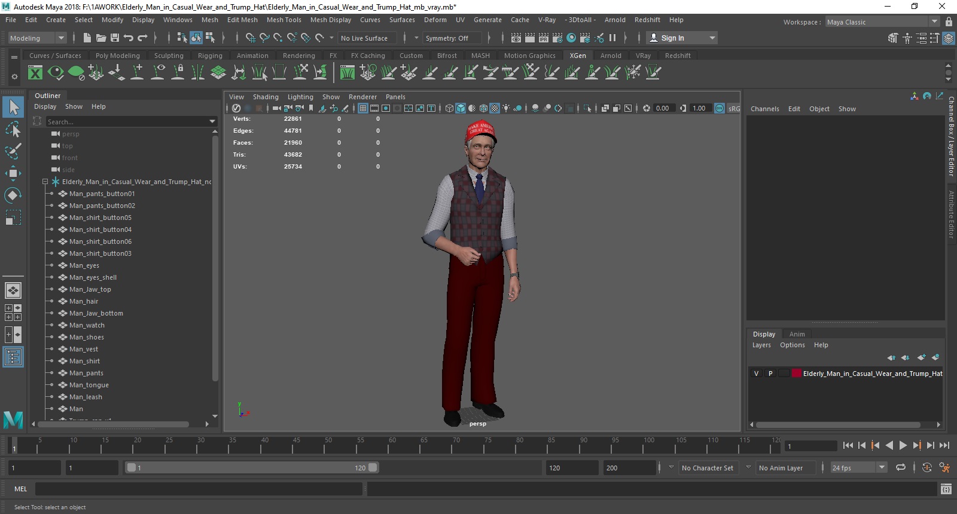957x514 pixels.
Task: Open the Workspace Maya Classic dropdown
Action: [x=883, y=22]
